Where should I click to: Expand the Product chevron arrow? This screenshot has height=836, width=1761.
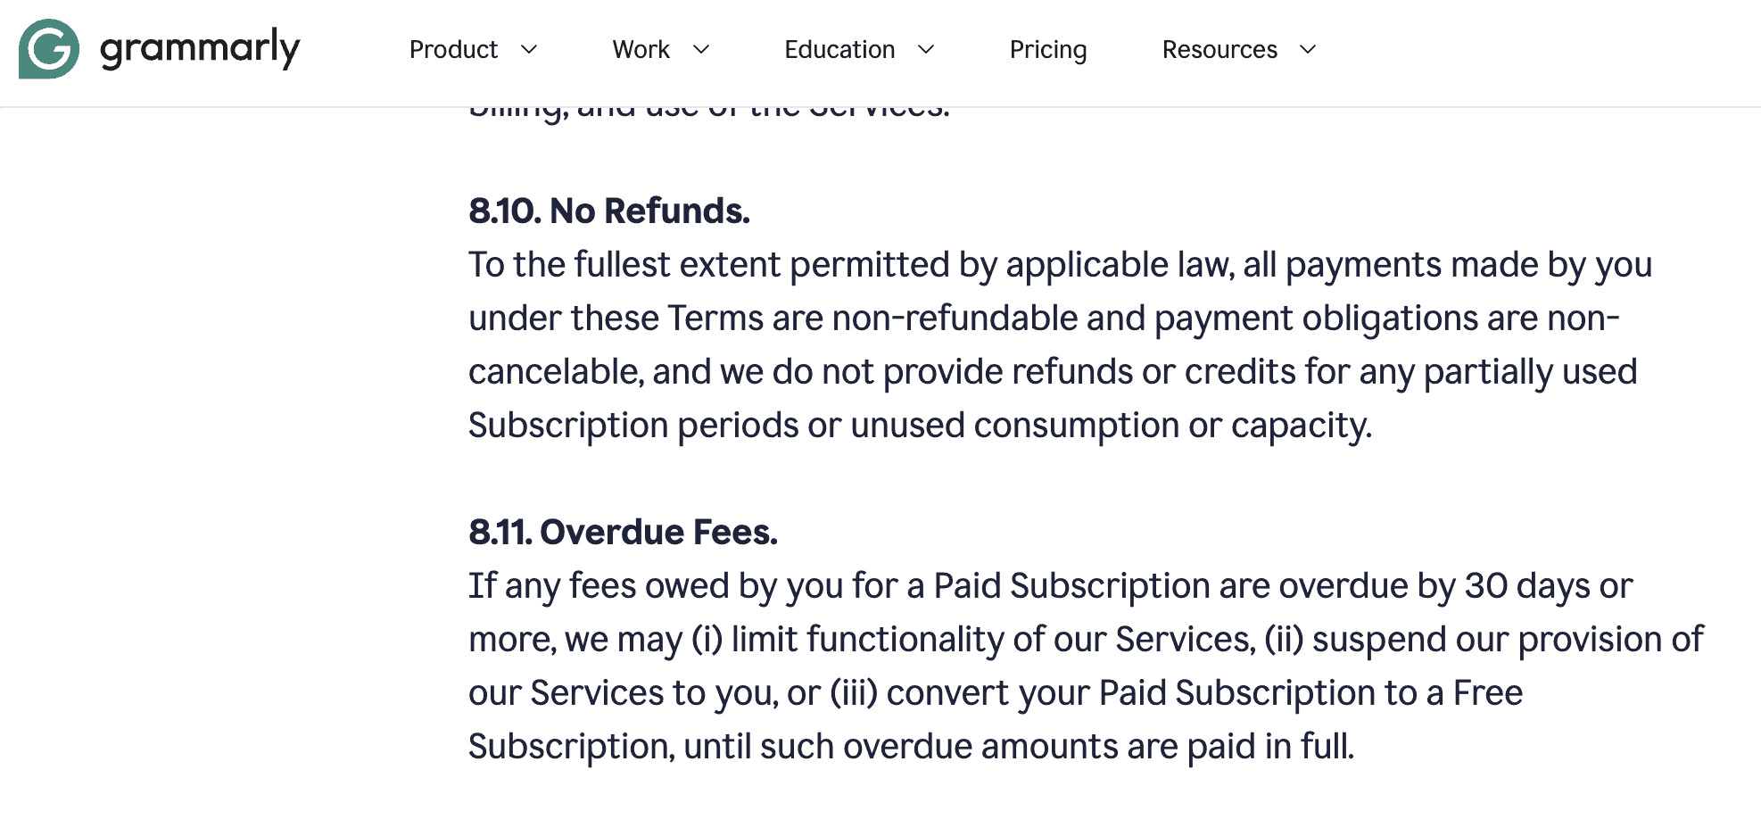coord(530,51)
